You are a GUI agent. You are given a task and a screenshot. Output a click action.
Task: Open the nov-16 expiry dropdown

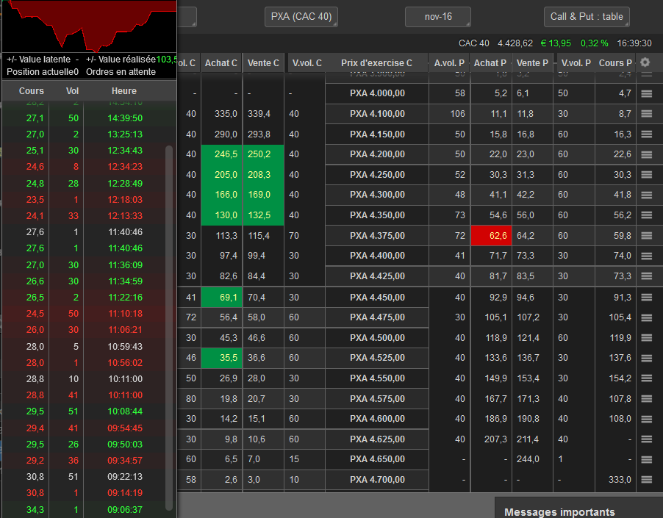438,17
